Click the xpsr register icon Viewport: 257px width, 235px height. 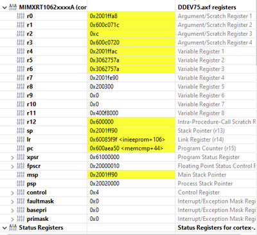21,157
